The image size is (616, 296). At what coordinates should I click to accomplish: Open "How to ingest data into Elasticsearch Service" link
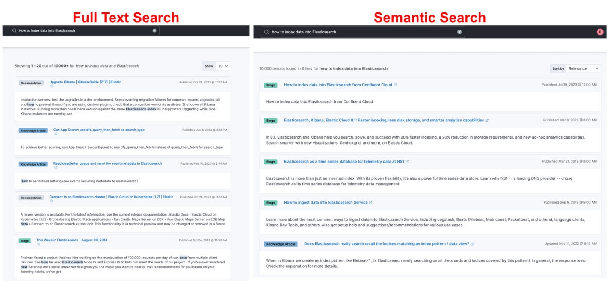tap(326, 203)
